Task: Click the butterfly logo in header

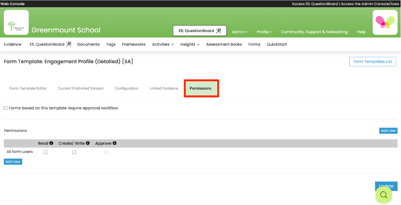Action: 385,23
